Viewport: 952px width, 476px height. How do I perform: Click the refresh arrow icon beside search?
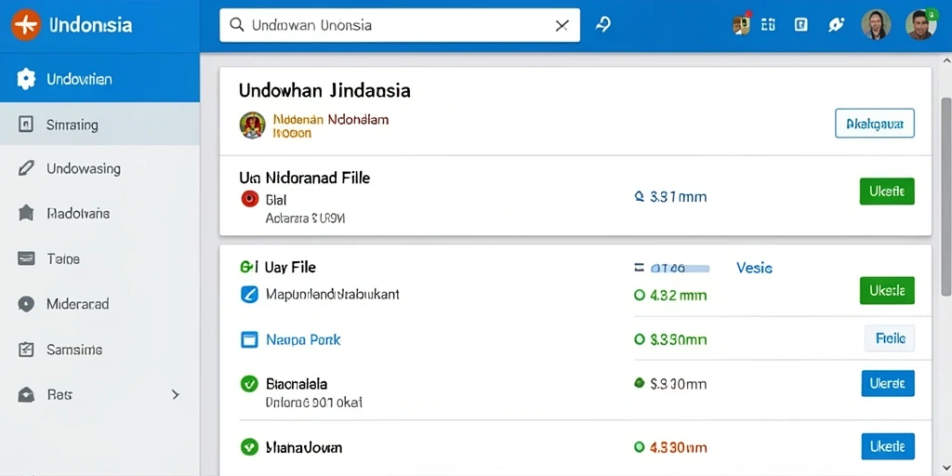coord(602,25)
